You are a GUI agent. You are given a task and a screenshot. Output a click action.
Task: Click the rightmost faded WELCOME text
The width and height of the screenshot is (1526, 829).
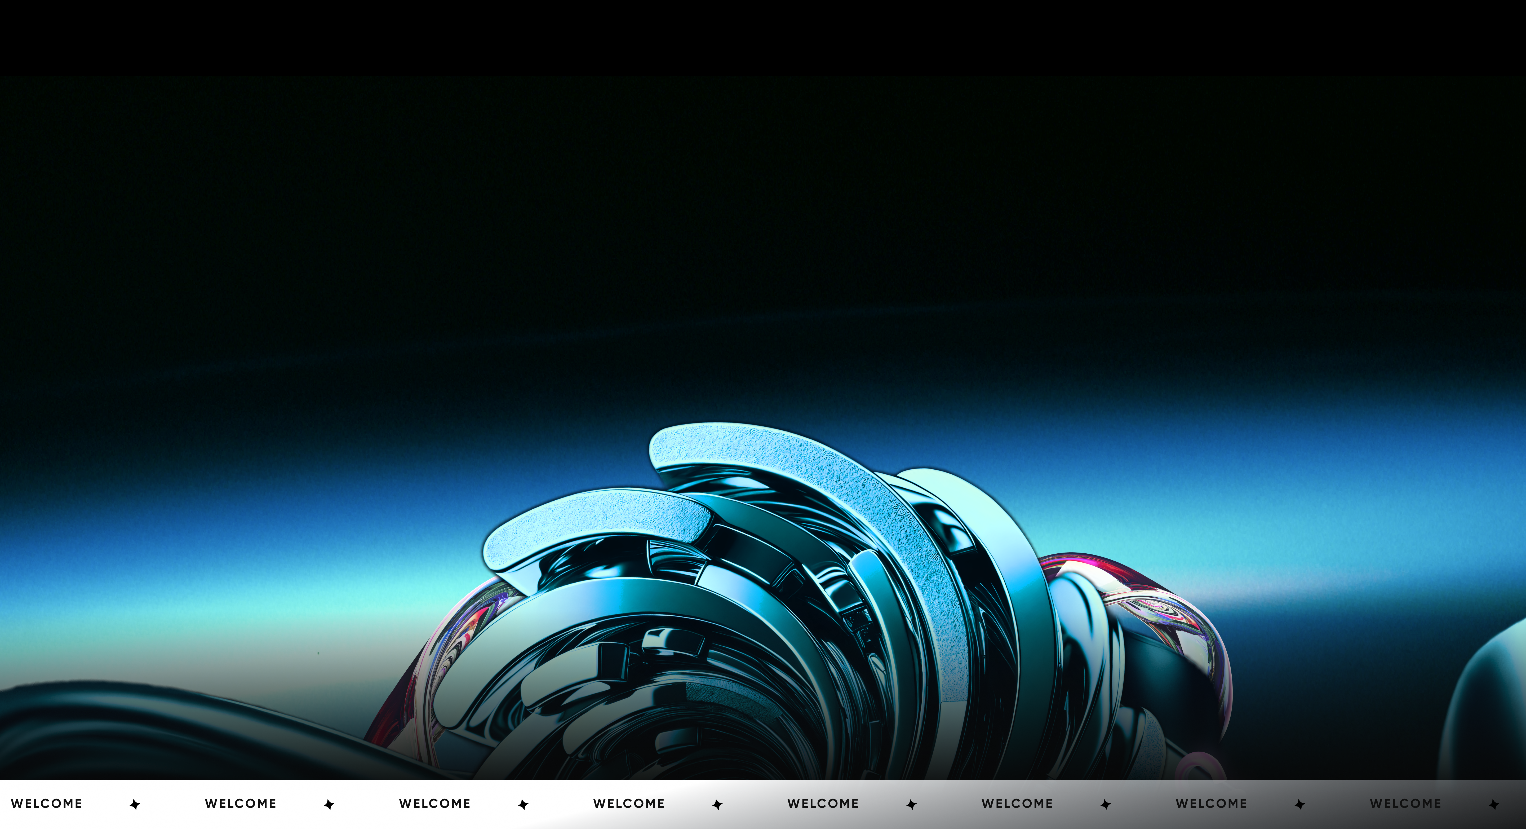pyautogui.click(x=1405, y=804)
